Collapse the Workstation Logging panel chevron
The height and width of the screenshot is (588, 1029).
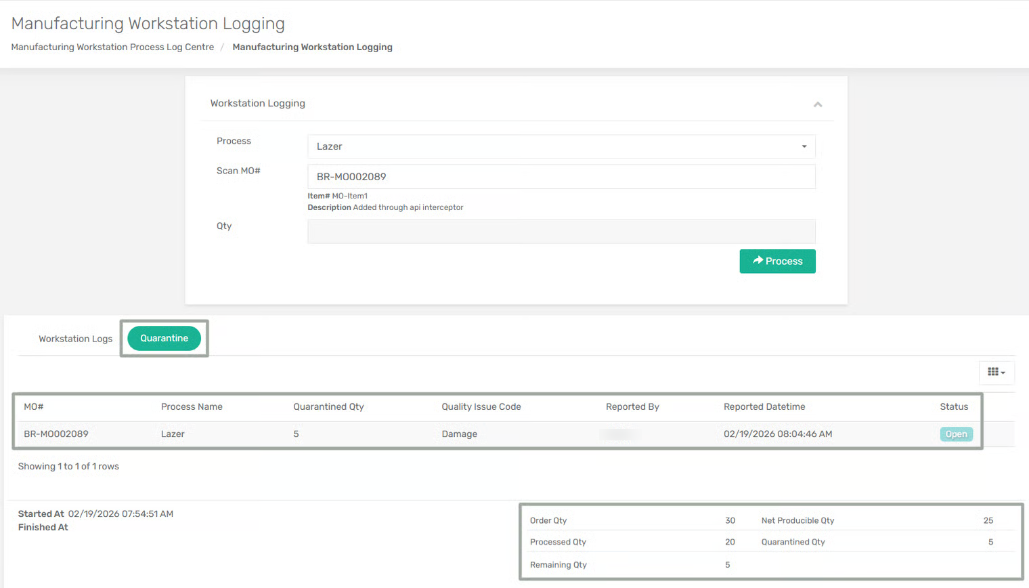coord(817,104)
